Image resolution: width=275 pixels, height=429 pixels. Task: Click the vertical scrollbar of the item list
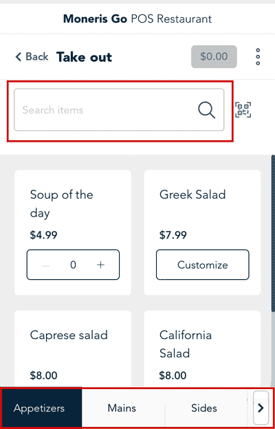pyautogui.click(x=273, y=233)
